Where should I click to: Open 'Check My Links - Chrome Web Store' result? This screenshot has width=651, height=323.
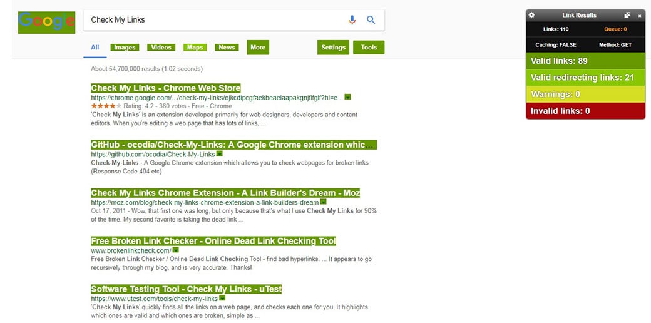coord(165,88)
